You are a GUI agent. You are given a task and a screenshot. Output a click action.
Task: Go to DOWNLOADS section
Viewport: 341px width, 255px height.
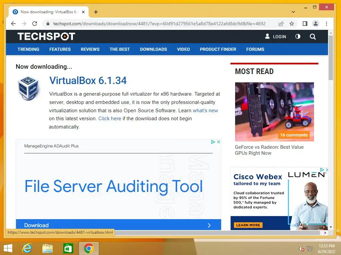point(153,49)
